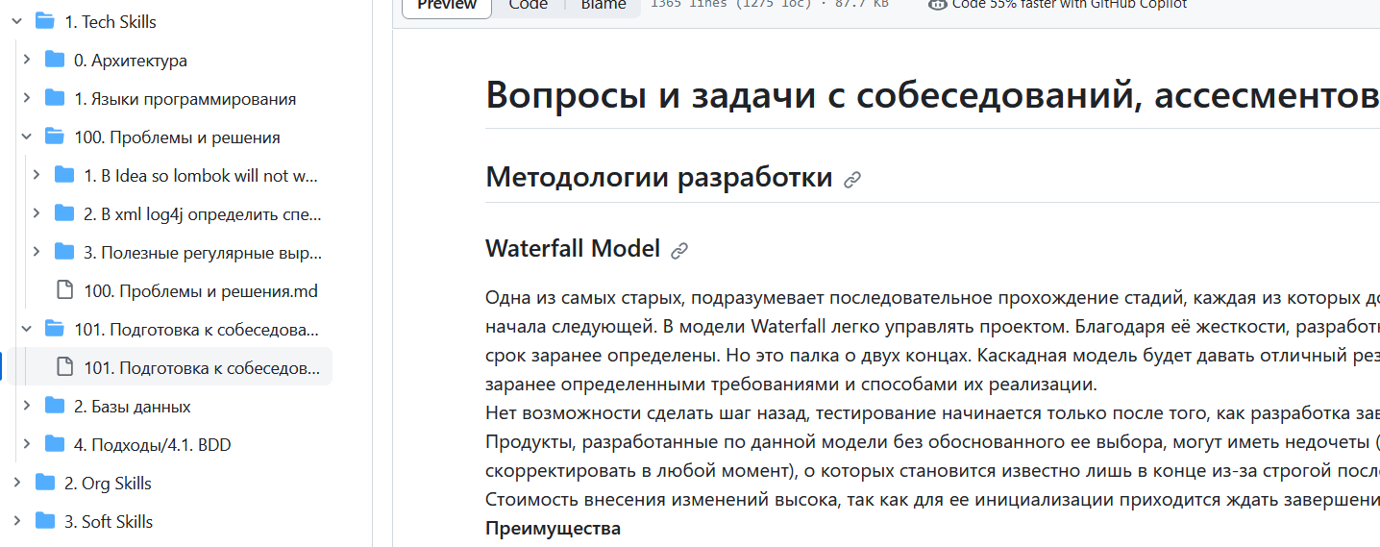
Task: Click anchor link icon beside Waterfall Model
Action: coord(679,251)
